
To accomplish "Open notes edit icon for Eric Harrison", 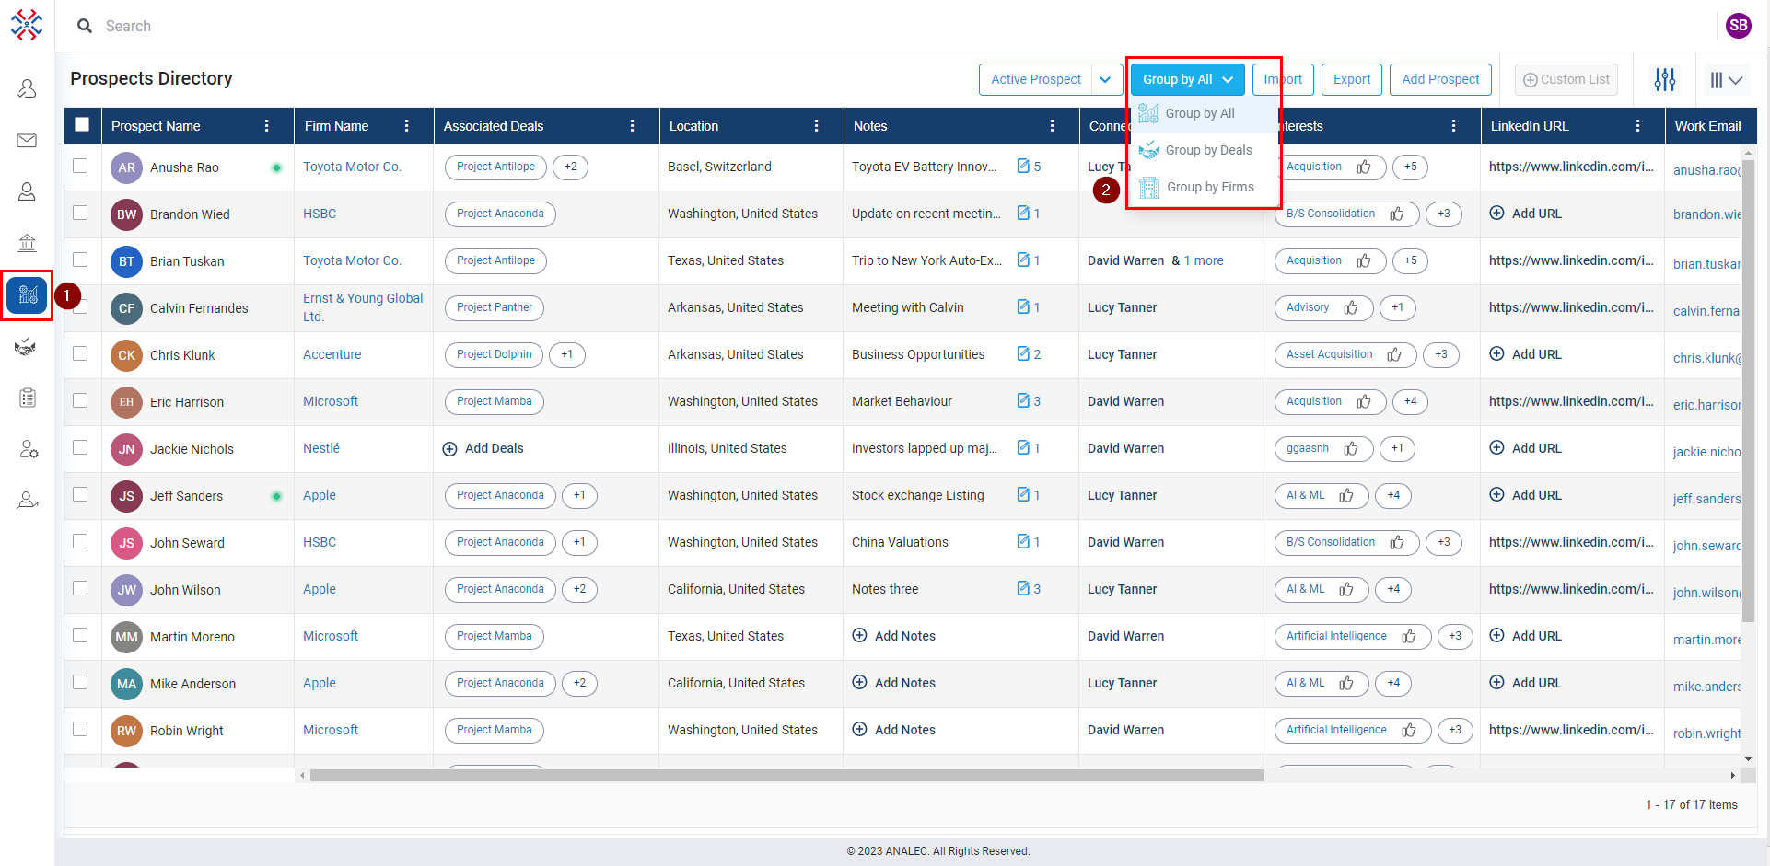I will coord(1022,401).
